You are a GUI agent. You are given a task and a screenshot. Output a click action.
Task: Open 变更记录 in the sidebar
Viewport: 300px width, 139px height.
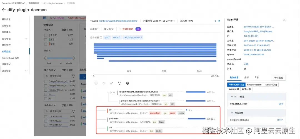pos(6,26)
